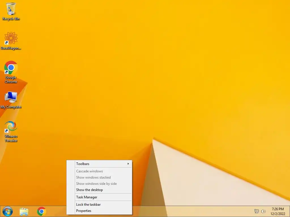Open the network tray icon

256,211
